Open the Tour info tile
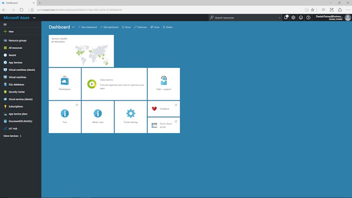Image resolution: width=352 pixels, height=198 pixels. pyautogui.click(x=65, y=117)
